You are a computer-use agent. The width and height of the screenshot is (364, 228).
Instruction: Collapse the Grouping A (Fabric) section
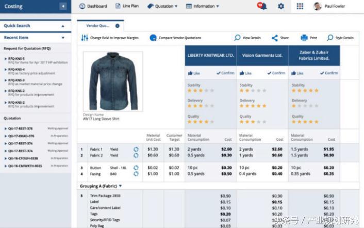tap(120, 186)
